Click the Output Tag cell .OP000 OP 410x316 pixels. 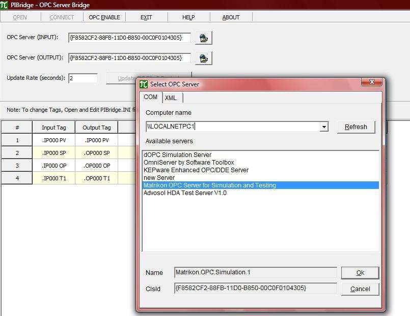click(x=96, y=166)
